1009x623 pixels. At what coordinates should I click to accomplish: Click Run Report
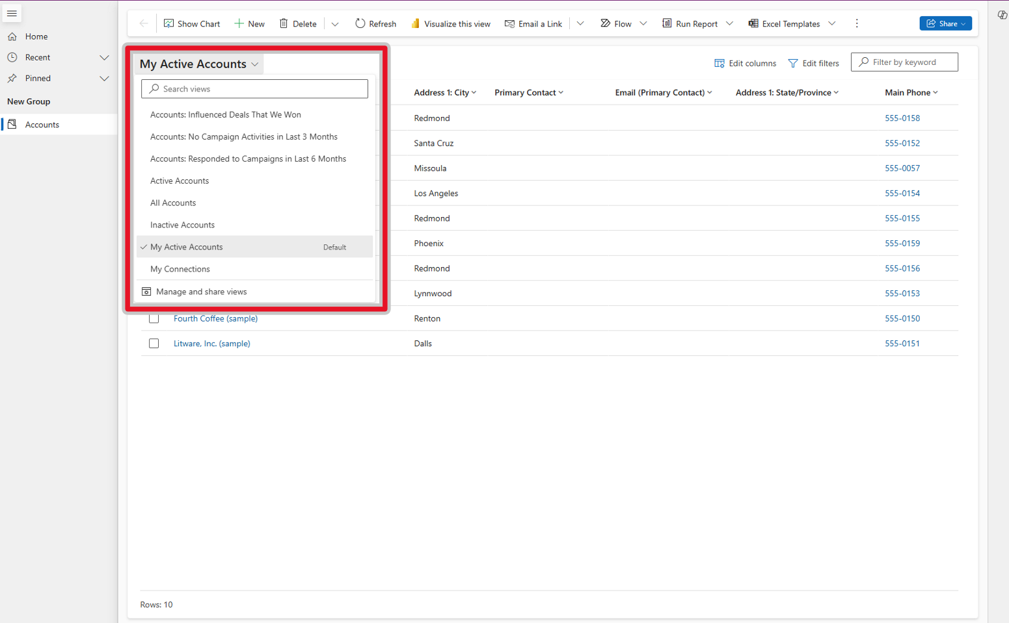click(690, 23)
